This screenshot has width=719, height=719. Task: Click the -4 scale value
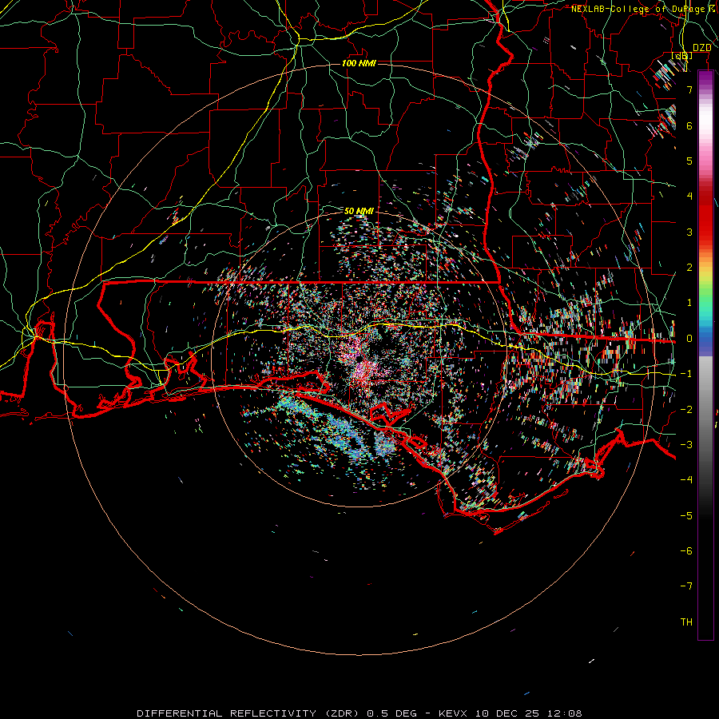(686, 480)
